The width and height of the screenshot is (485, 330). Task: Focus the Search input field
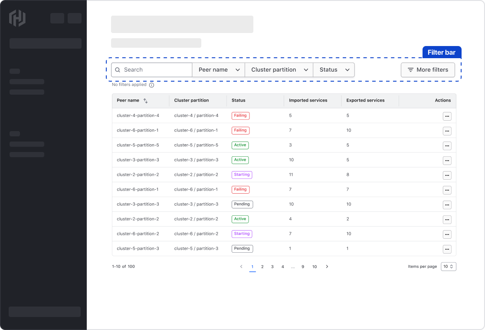pos(156,70)
